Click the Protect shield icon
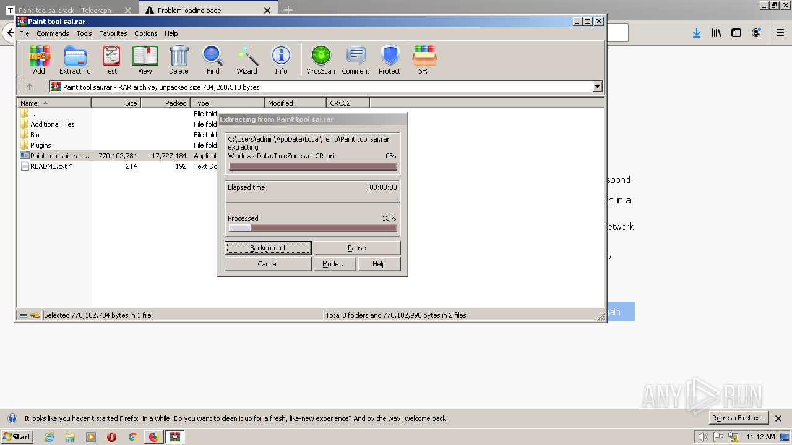Screen dimensions: 792x445 click(x=390, y=60)
